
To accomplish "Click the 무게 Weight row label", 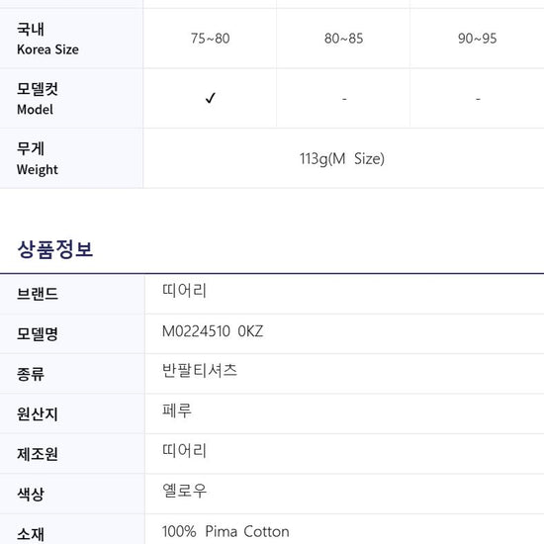I will point(38,159).
